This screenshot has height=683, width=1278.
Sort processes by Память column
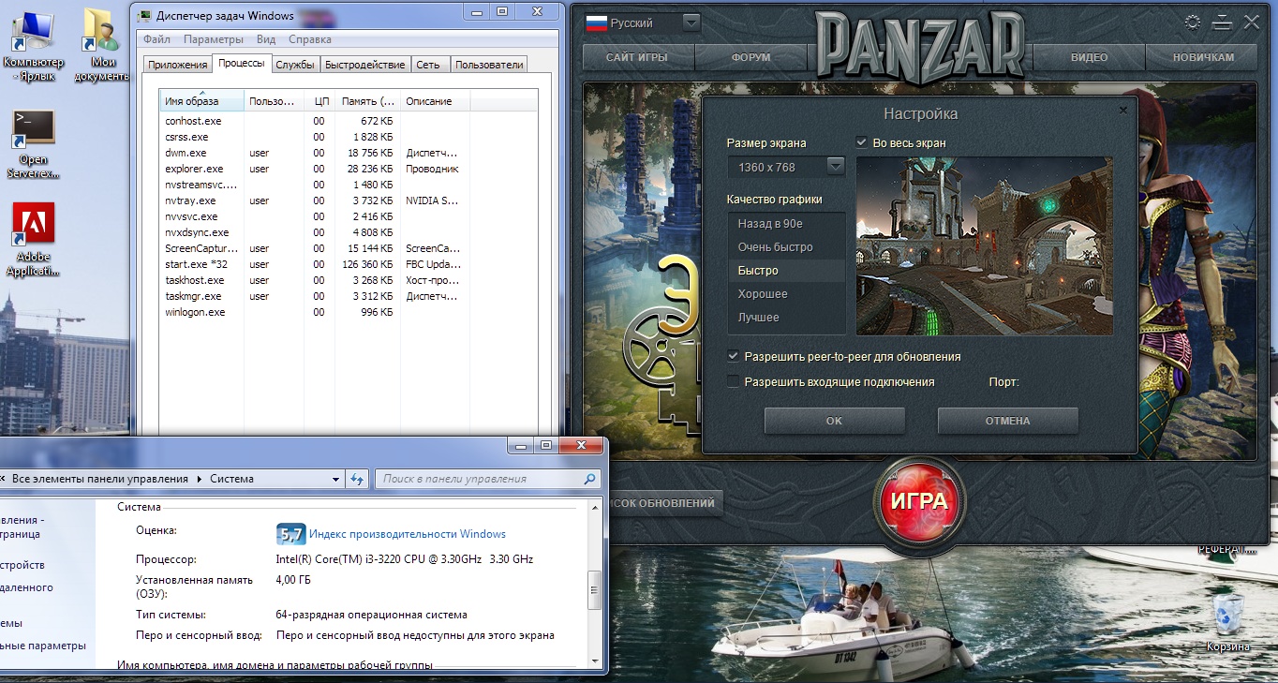pyautogui.click(x=366, y=100)
